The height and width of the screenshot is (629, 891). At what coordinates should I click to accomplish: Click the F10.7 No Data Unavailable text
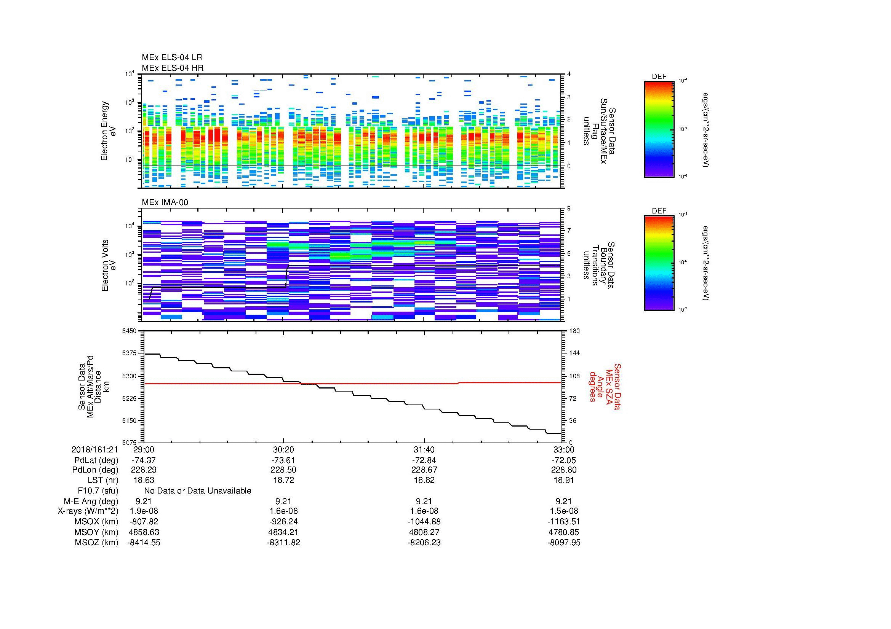click(197, 491)
